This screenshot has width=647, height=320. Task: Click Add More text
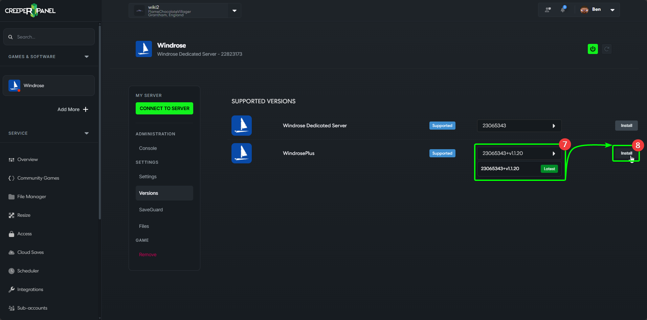(x=68, y=109)
